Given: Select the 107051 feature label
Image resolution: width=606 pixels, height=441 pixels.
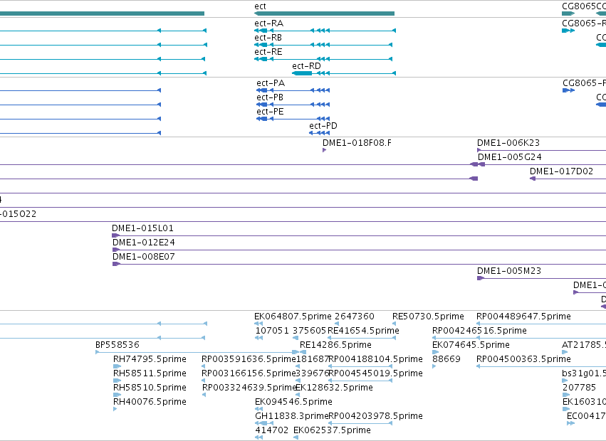Looking at the screenshot, I should (272, 331).
